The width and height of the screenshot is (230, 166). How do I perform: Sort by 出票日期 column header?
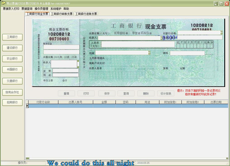coord(216,102)
